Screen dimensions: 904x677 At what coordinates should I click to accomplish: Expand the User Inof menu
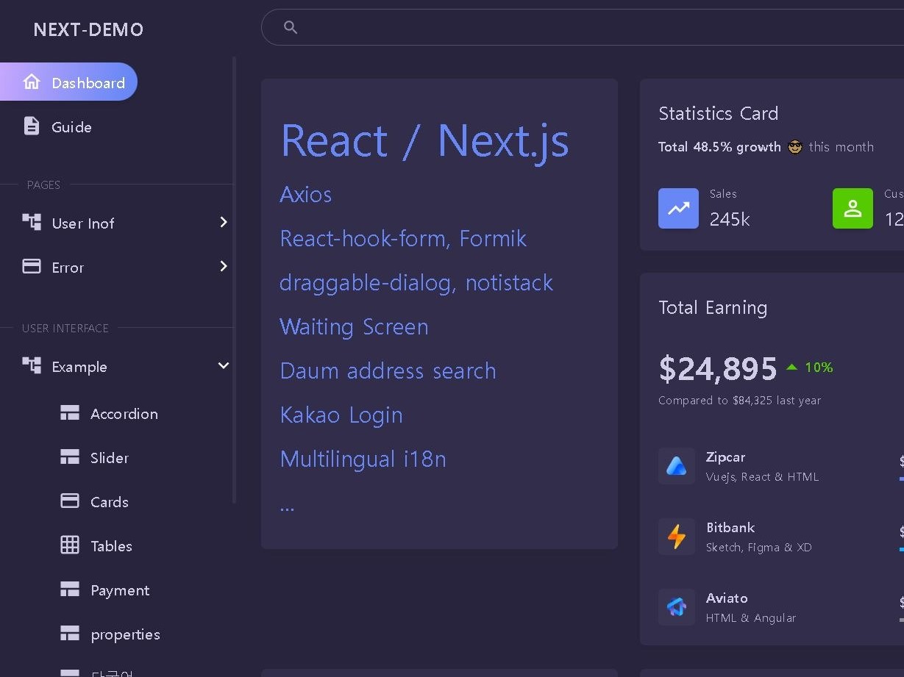coord(223,222)
